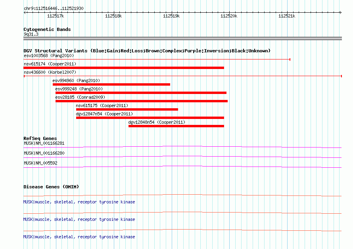Image resolution: width=353 pixels, height=249 pixels.
Task: Click the gray 9q31.3 cytogenetic band bar
Action: [x=182, y=38]
